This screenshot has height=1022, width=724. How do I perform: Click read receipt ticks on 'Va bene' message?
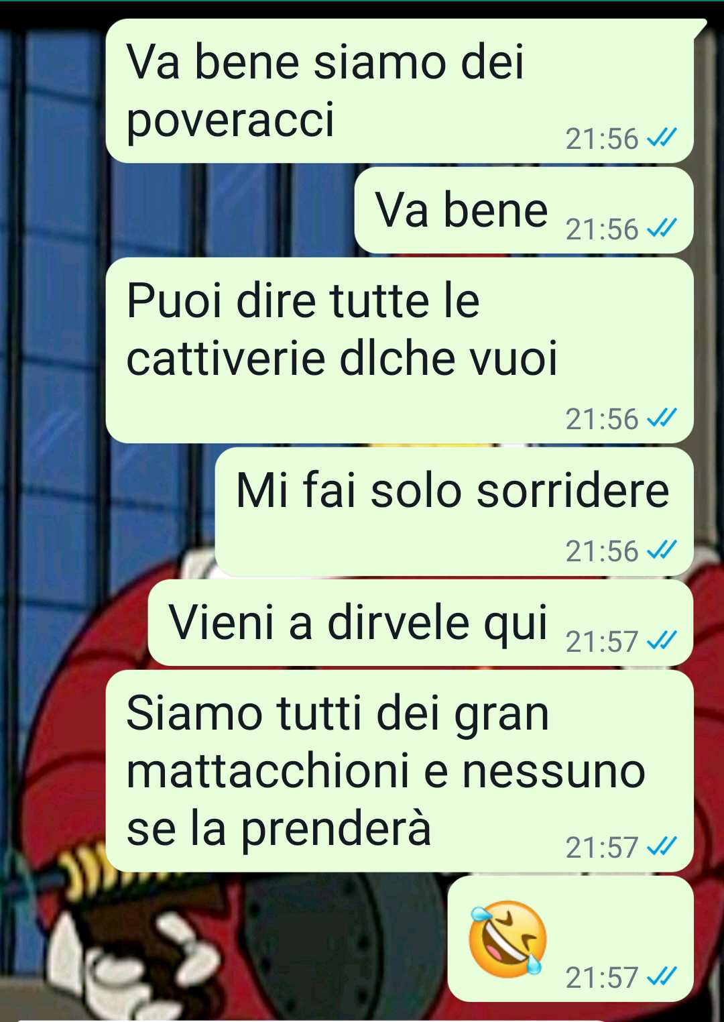point(662,228)
